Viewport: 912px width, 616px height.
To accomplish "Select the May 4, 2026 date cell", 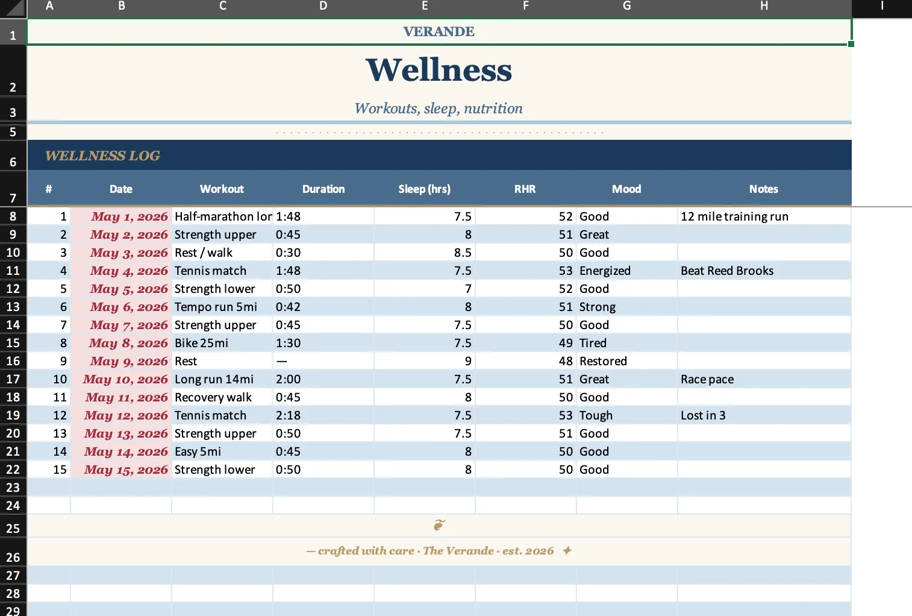I will coord(121,271).
